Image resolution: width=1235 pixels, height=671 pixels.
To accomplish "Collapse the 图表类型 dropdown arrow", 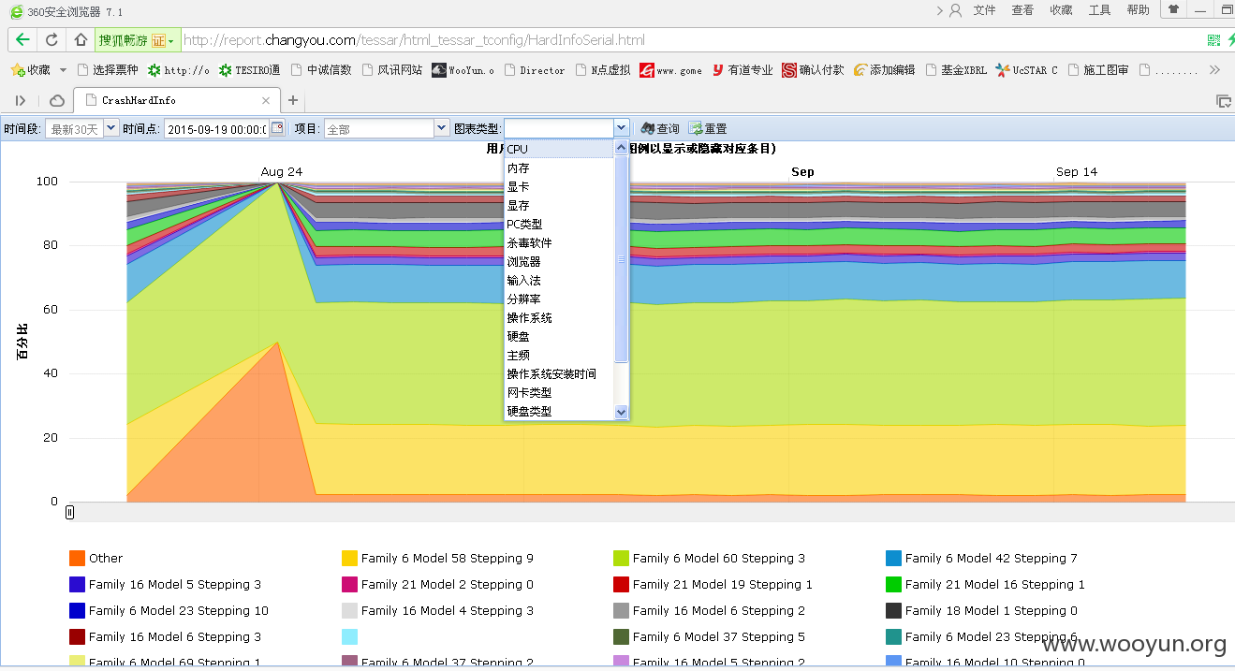I will click(621, 128).
